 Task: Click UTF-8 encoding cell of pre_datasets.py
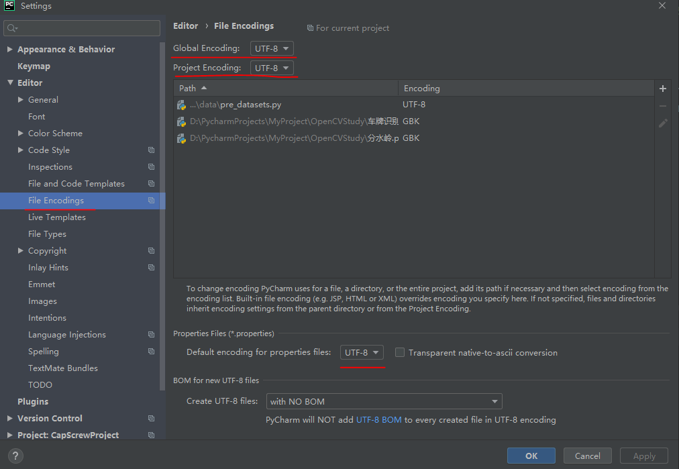414,105
